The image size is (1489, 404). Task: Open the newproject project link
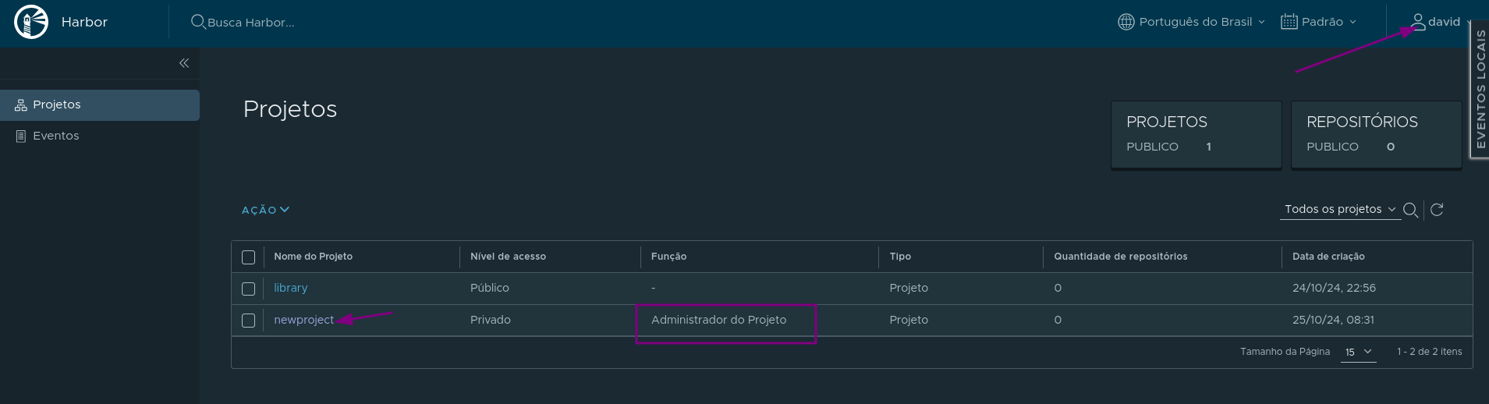pos(303,320)
